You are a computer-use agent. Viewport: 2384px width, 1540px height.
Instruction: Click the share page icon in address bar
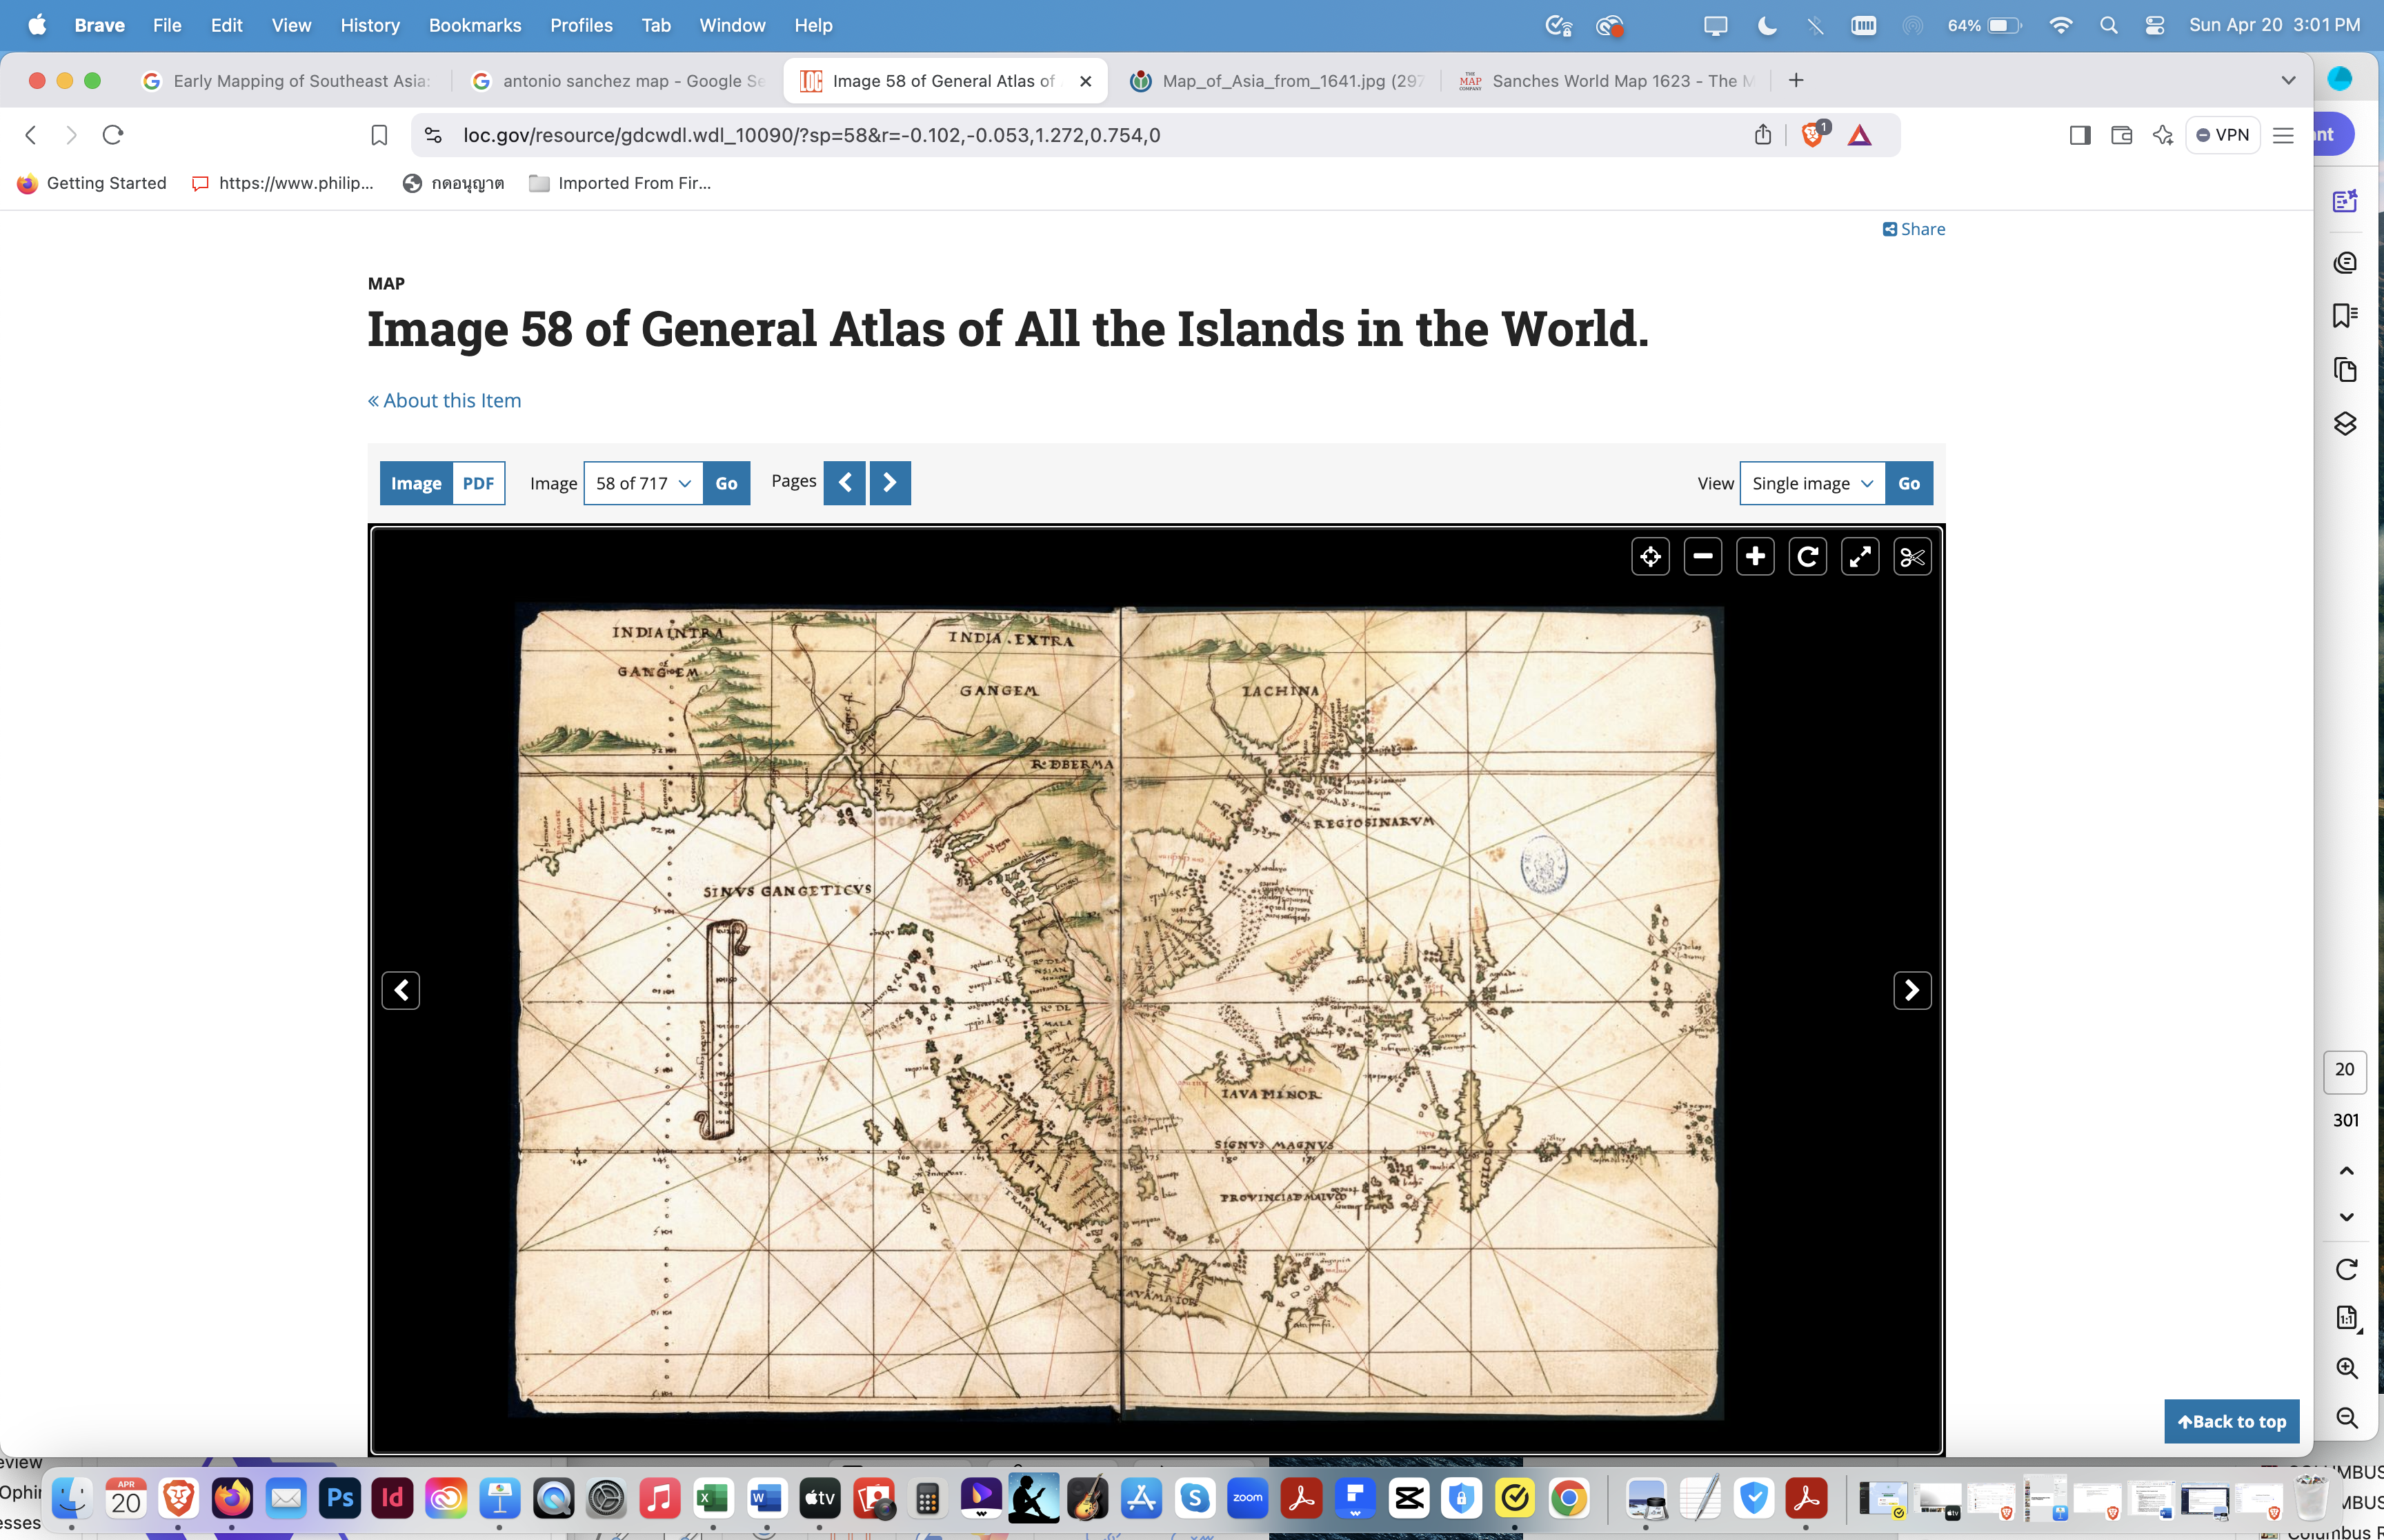click(1762, 135)
